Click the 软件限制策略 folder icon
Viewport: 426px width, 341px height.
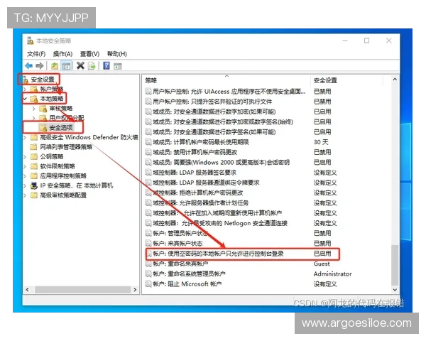click(x=33, y=166)
